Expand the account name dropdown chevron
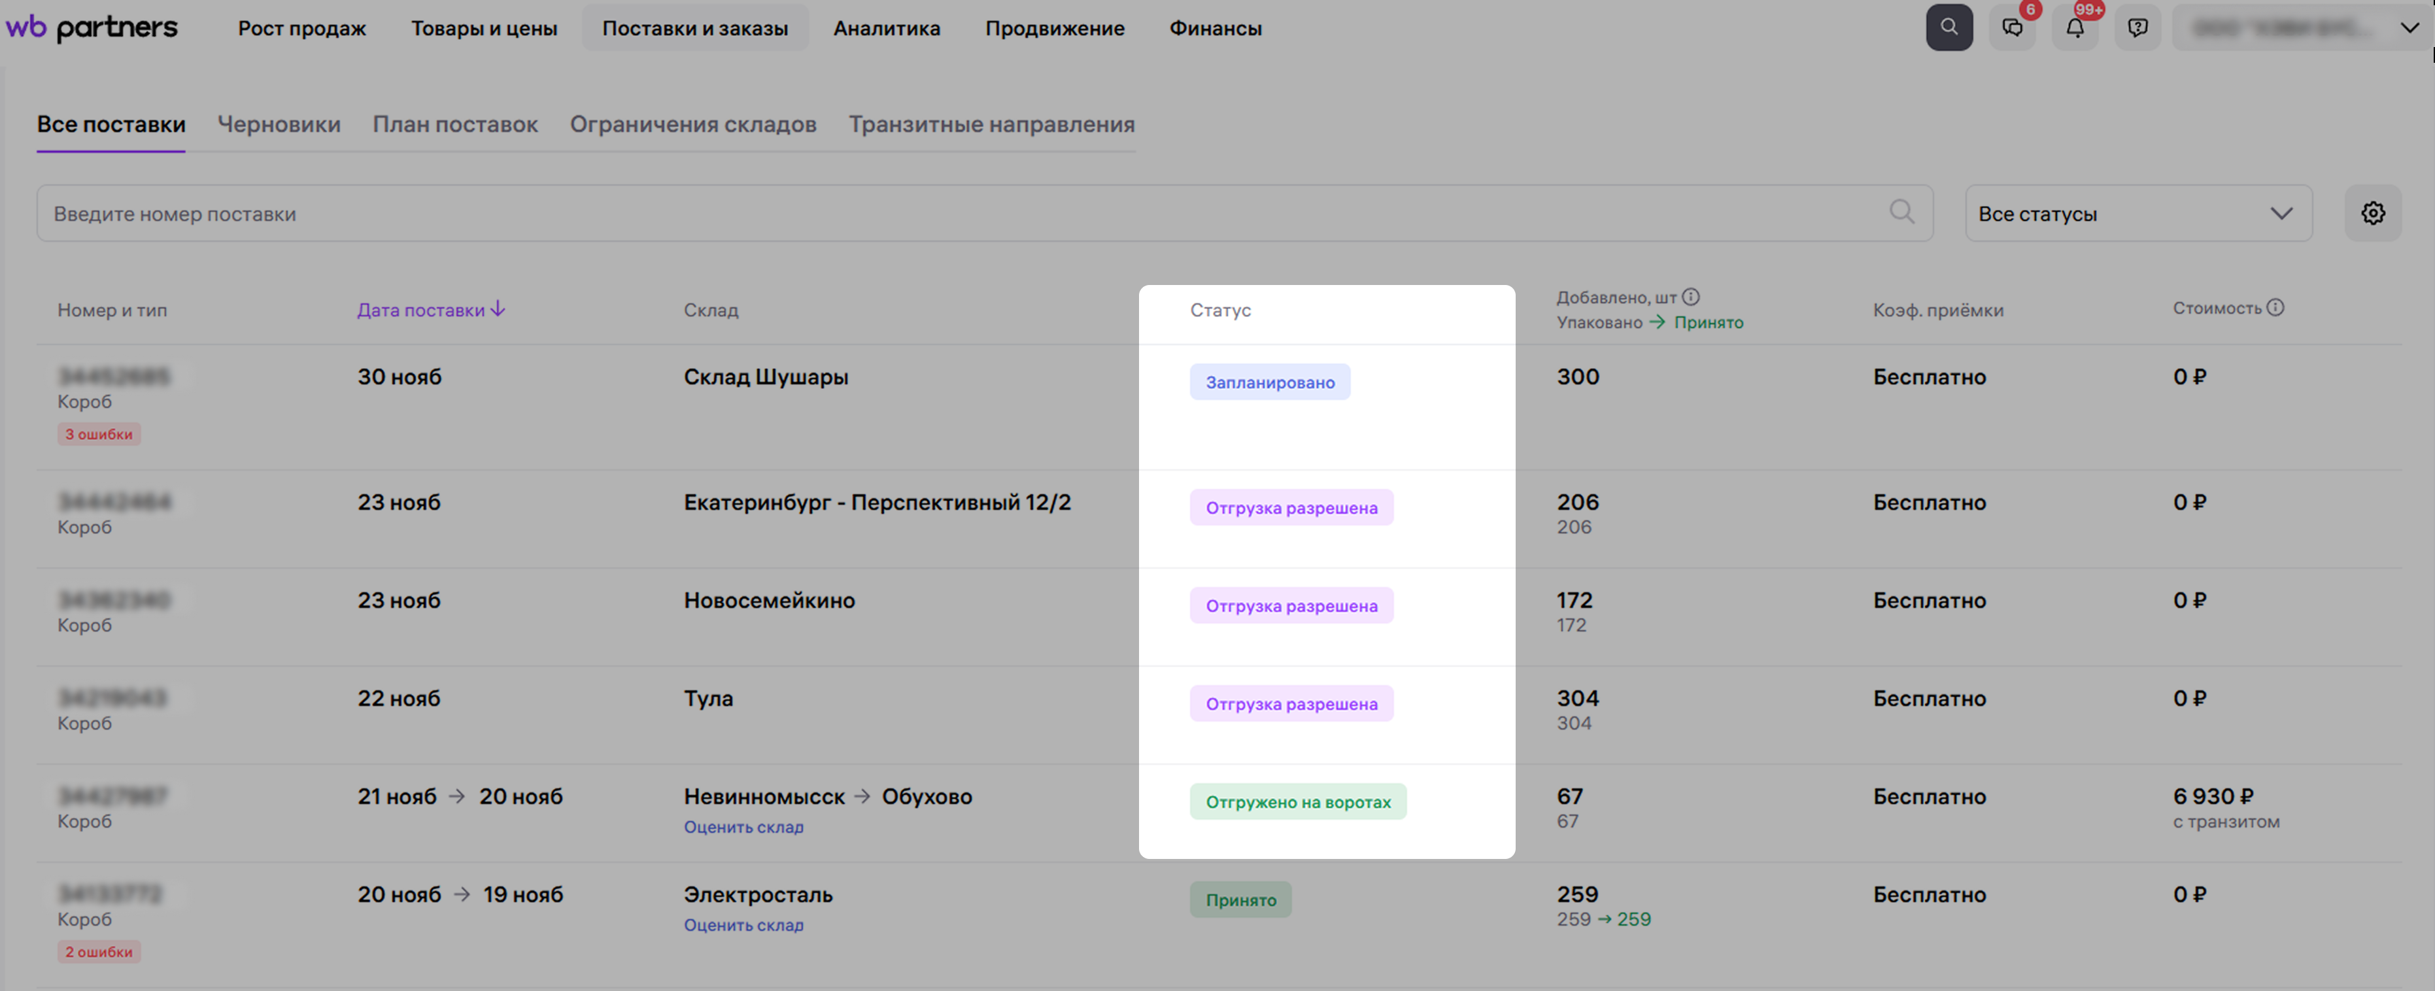The image size is (2435, 991). tap(2409, 27)
